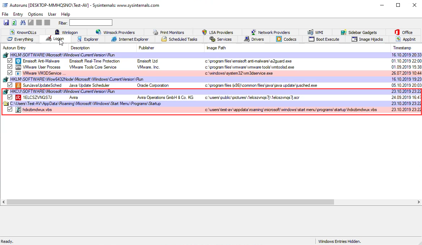Click the horizontal scrollbar thumb
The image size is (422, 245).
coord(170,202)
